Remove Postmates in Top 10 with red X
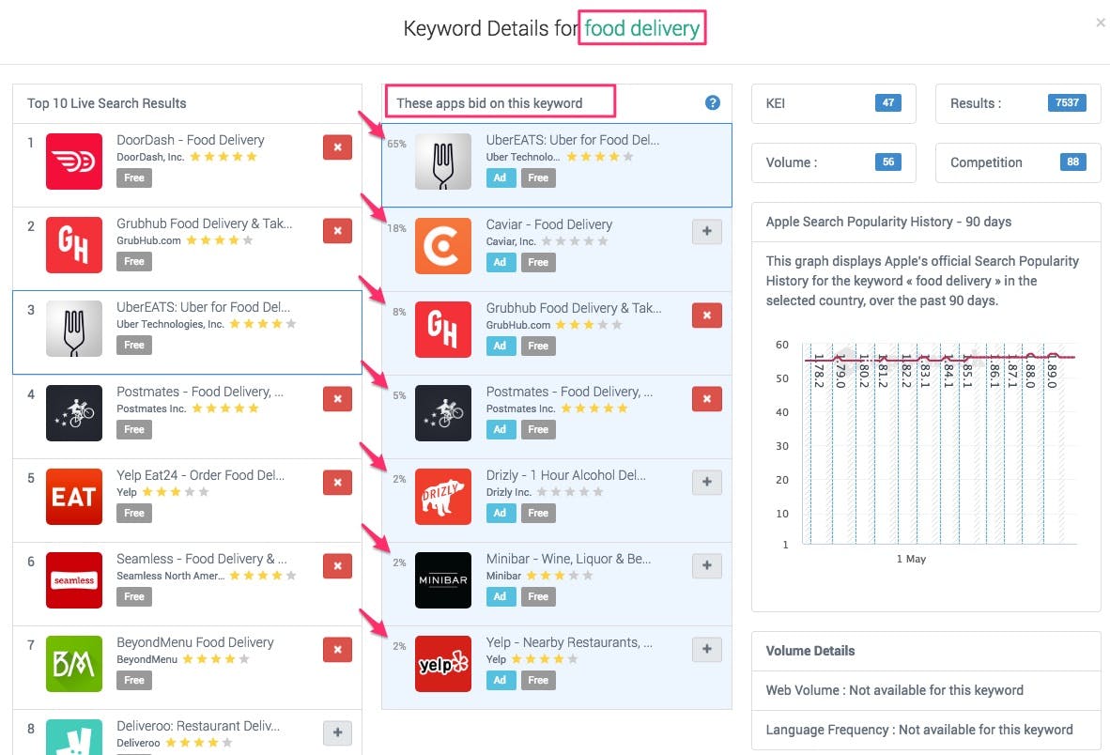 [x=338, y=398]
